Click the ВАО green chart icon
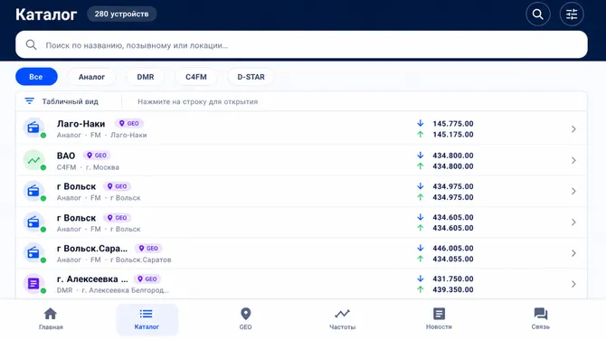Image resolution: width=606 pixels, height=340 pixels. pos(33,160)
